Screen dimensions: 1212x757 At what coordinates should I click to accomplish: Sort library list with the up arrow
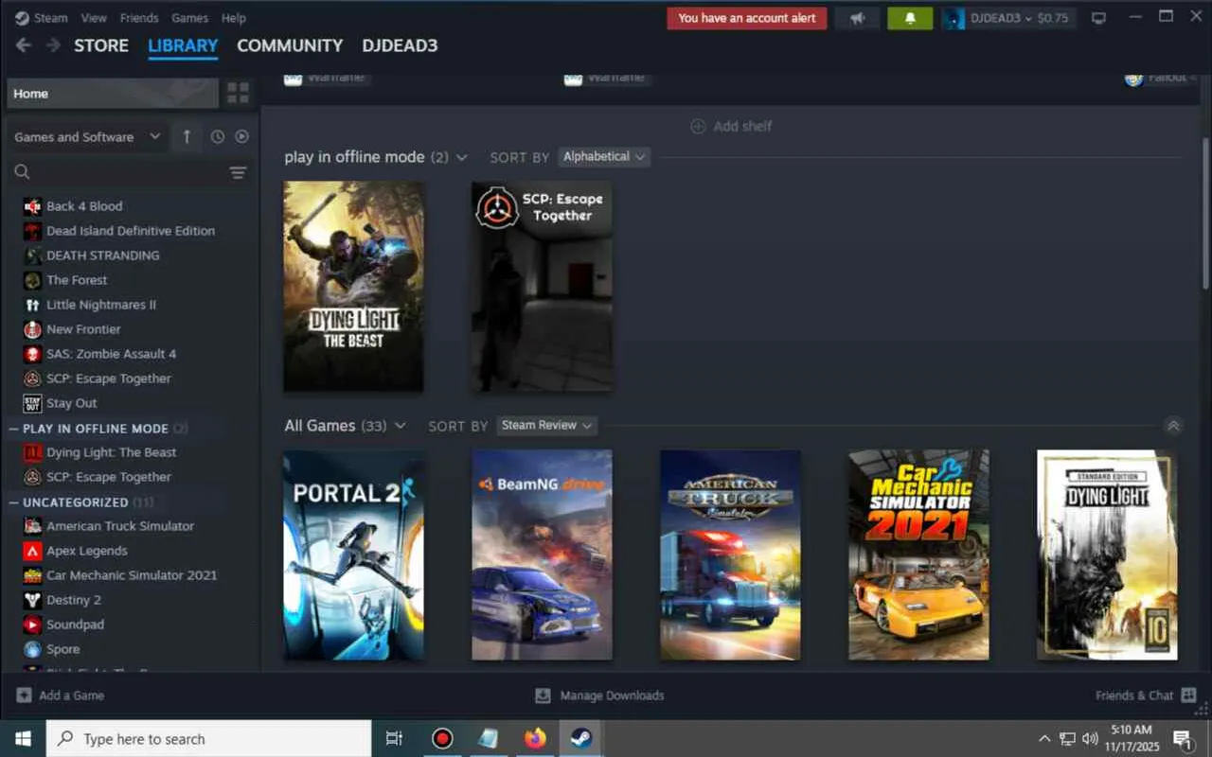point(187,136)
